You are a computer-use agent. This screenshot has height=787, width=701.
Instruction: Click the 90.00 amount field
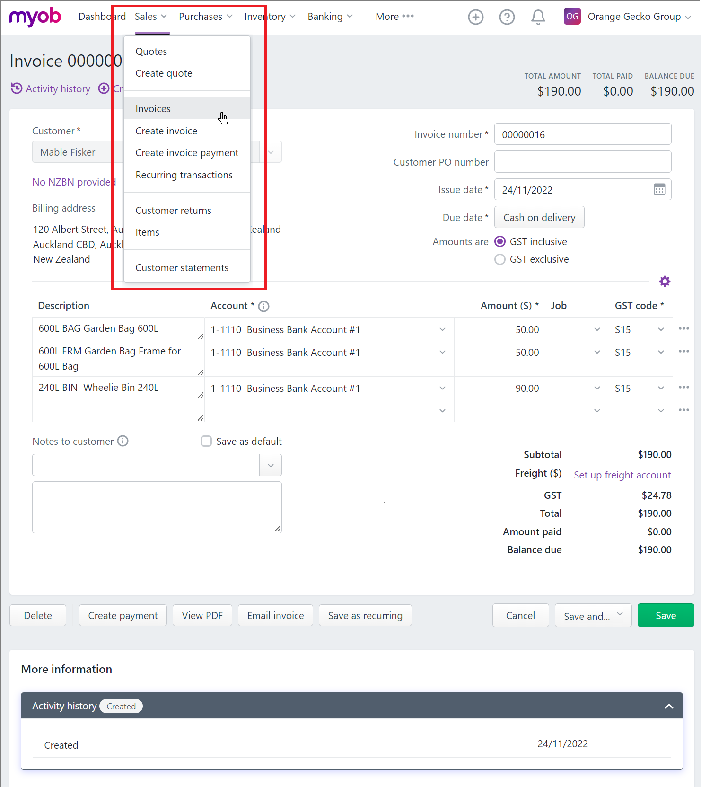499,388
